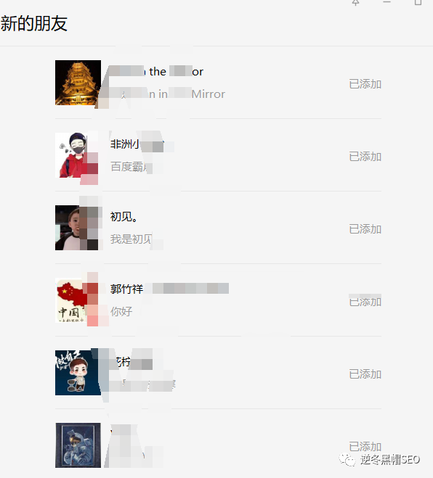This screenshot has height=478, width=433.
Task: Click the masked boy cartoon avatar
Action: coord(78,155)
